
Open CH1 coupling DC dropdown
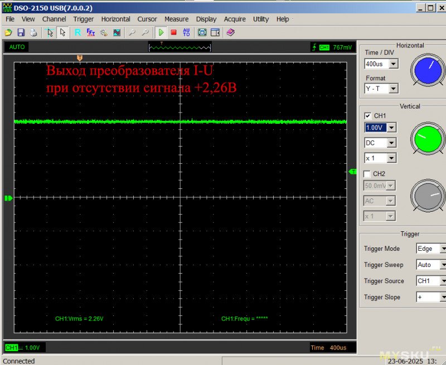pos(391,143)
